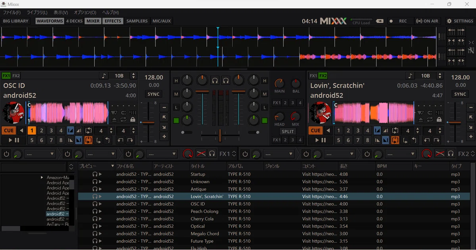Click the lock icon on left deck
Image resolution: width=476 pixels, height=250 pixels.
coord(132,119)
